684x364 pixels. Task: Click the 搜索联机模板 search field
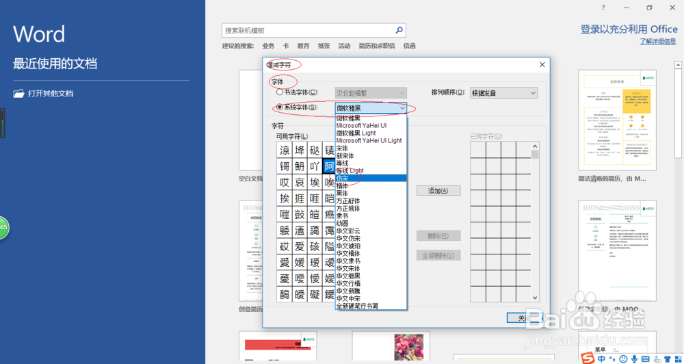point(314,31)
